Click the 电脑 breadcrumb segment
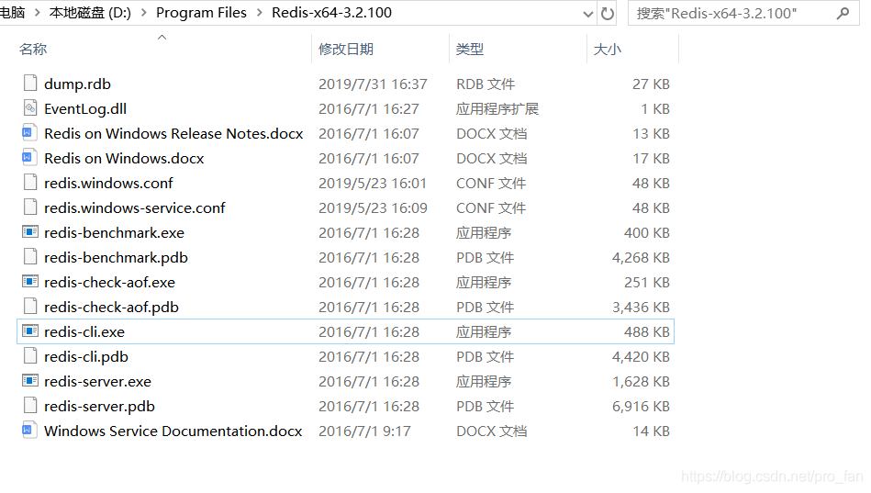 point(12,13)
